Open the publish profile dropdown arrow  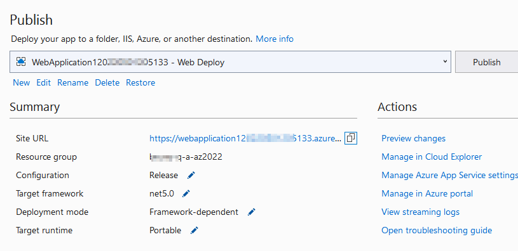[x=445, y=61]
